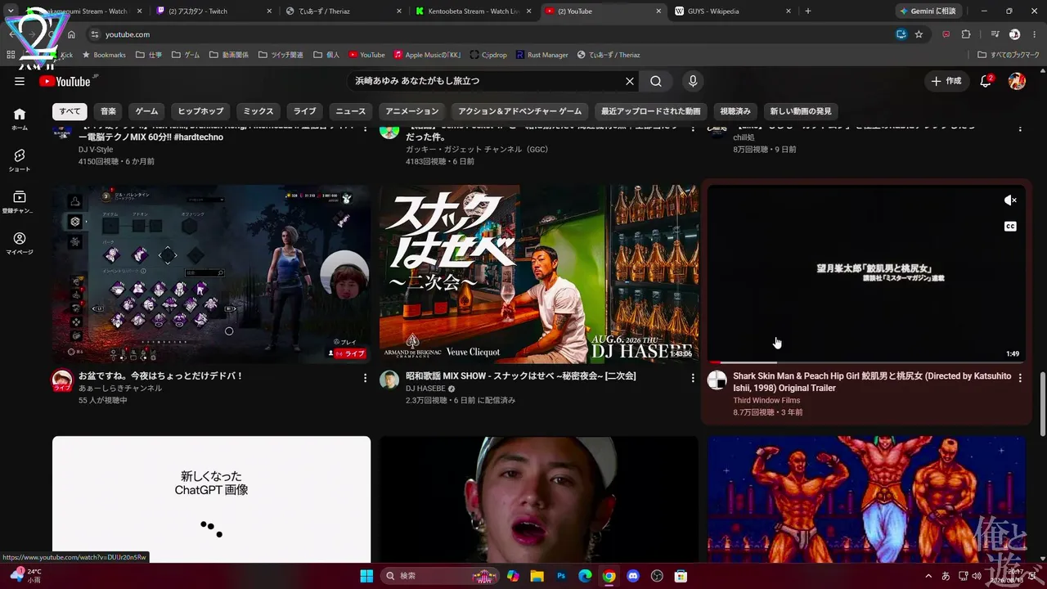Select the ヒップホップ filter chip

[x=200, y=111]
